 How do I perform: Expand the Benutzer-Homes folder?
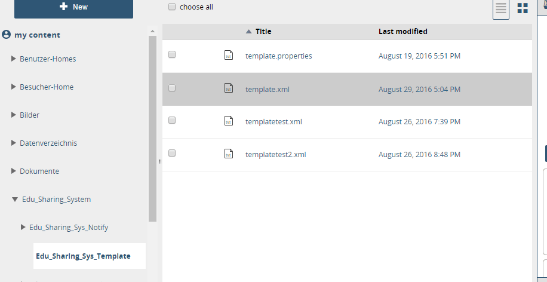click(x=14, y=59)
